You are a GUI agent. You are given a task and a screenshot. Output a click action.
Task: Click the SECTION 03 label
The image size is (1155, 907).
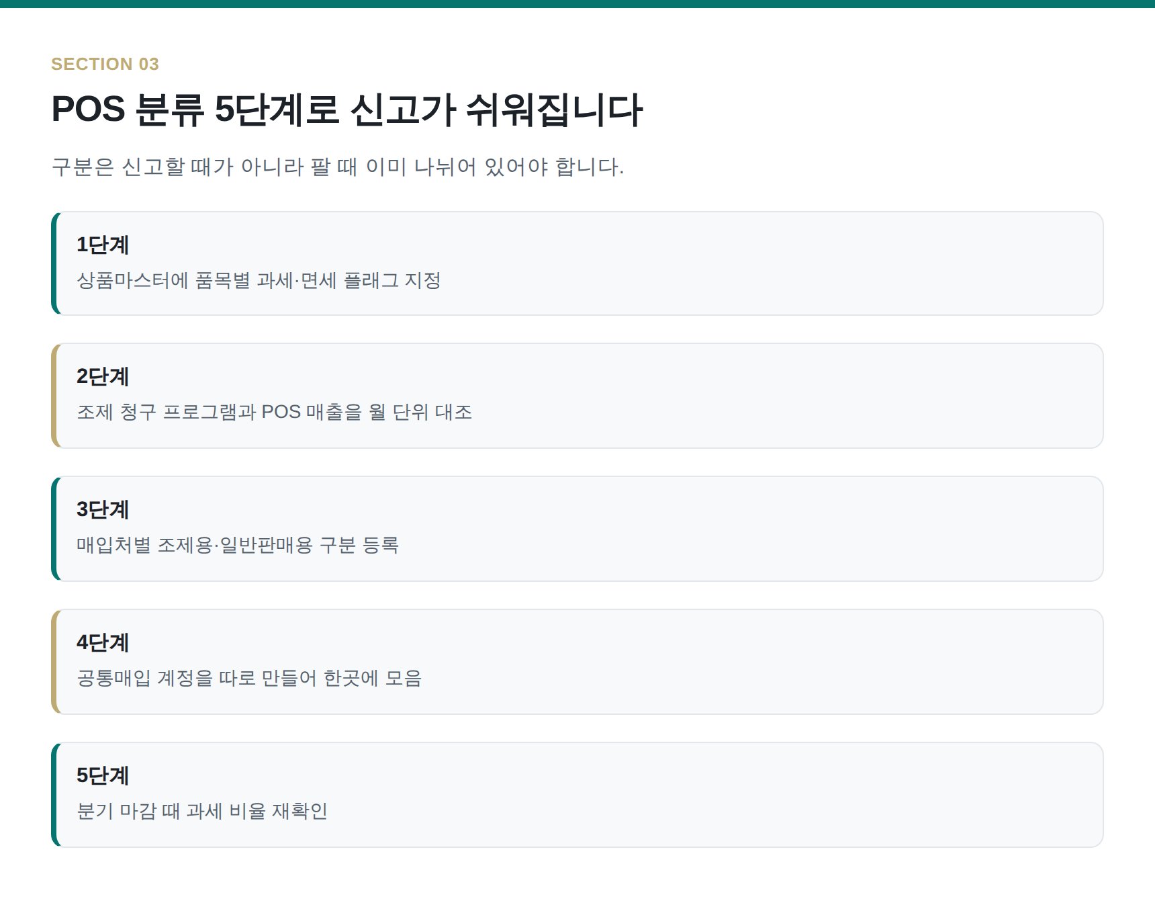105,64
